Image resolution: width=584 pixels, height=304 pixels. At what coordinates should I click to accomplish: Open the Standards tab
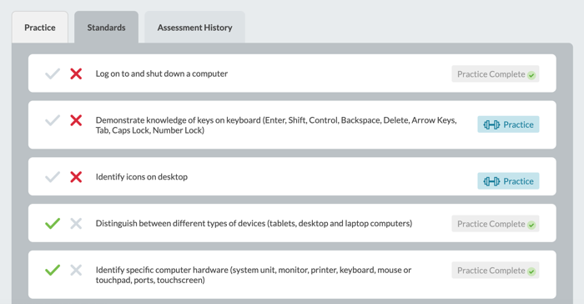[106, 28]
